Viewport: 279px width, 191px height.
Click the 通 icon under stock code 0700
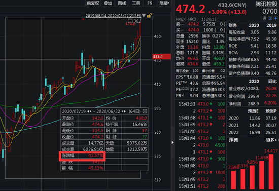[264, 18]
